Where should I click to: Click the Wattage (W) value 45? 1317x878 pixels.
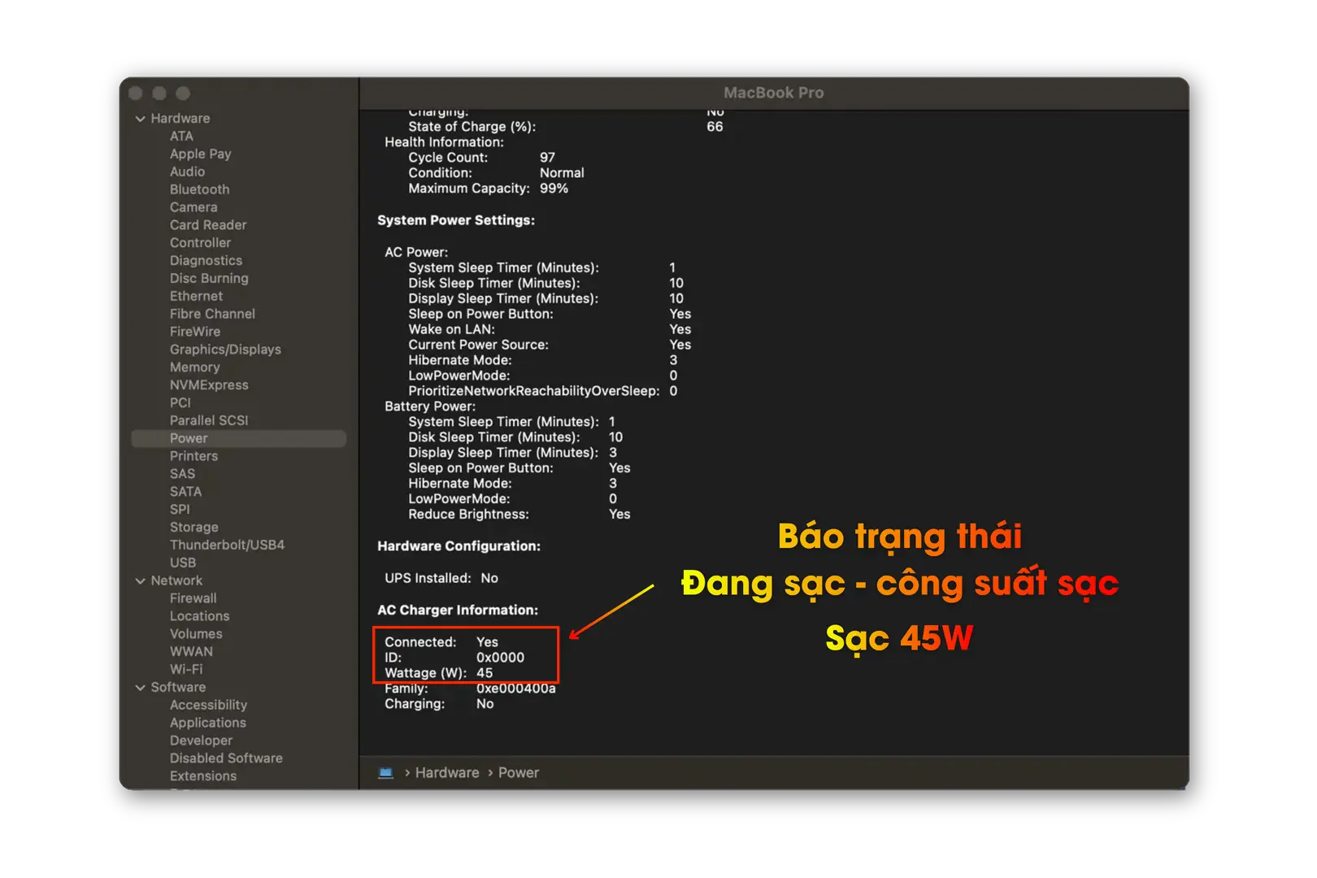485,673
